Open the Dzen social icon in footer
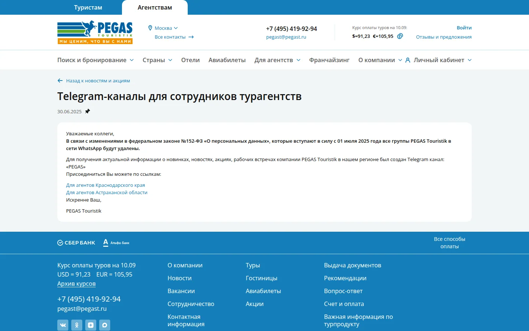Image resolution: width=529 pixels, height=331 pixels. click(91, 325)
